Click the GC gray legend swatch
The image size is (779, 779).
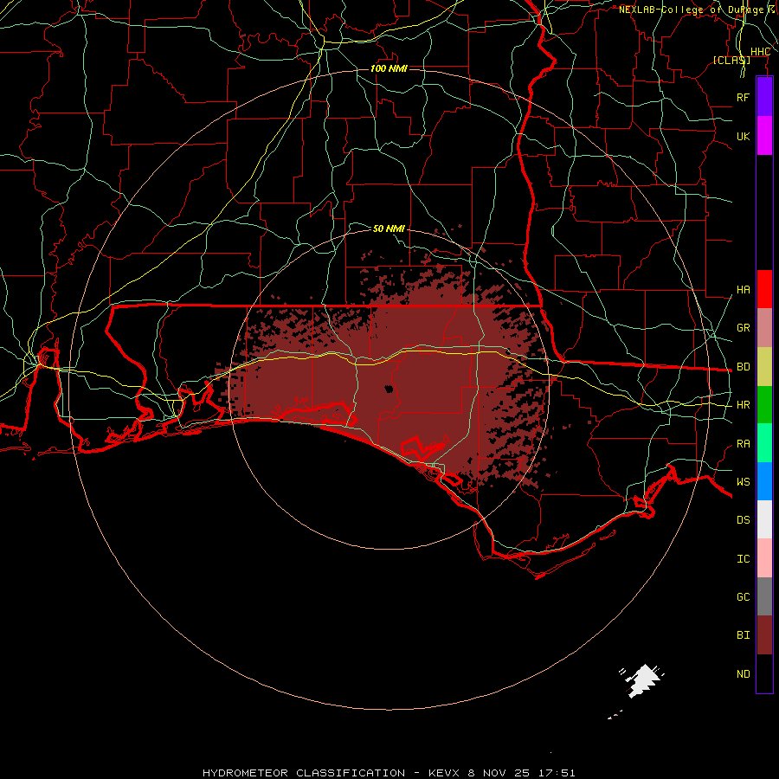[764, 596]
